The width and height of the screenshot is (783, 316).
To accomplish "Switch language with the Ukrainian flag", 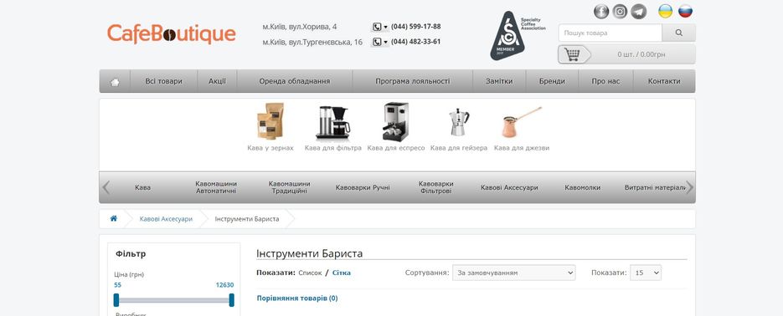I will click(x=665, y=11).
